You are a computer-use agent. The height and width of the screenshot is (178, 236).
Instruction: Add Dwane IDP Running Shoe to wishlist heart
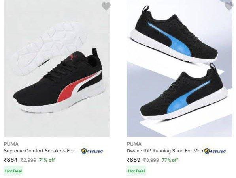pos(229,6)
